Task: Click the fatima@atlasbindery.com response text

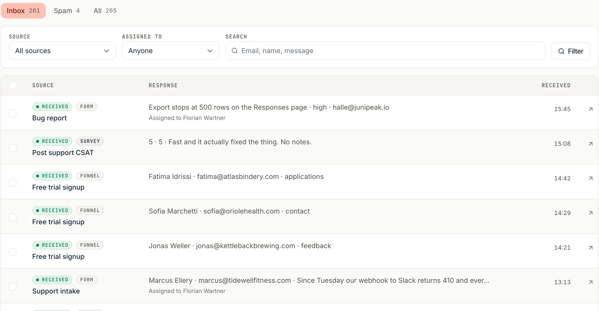Action: point(236,177)
